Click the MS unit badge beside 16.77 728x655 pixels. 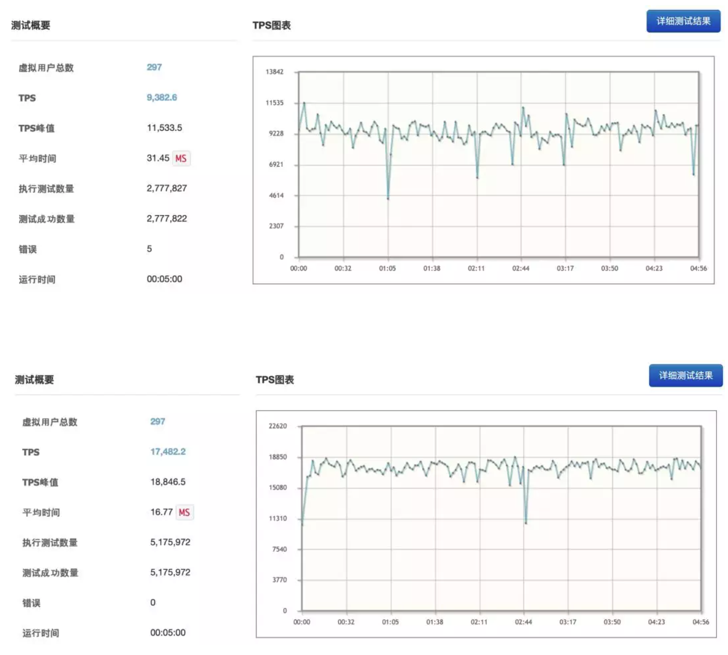(x=184, y=512)
